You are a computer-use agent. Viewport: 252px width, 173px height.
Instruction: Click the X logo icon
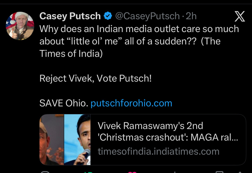pos(239,16)
